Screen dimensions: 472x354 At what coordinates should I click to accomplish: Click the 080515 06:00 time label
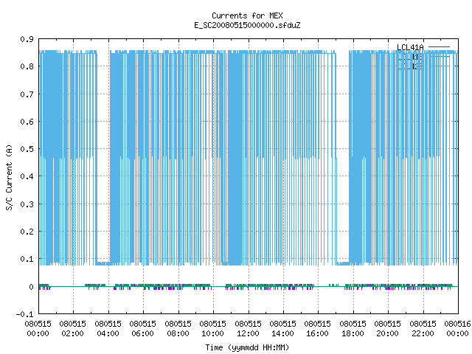pos(142,329)
